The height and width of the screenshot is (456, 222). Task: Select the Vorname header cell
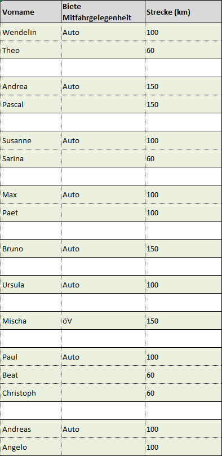pyautogui.click(x=31, y=12)
